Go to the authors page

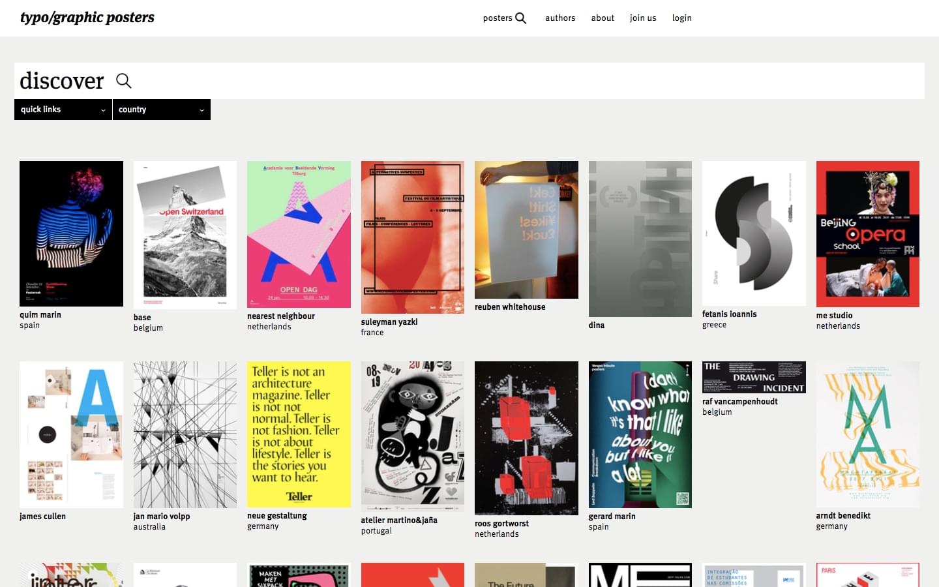tap(560, 18)
